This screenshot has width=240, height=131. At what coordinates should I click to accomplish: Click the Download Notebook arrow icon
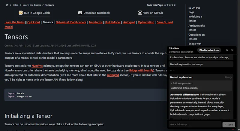[x=80, y=13]
